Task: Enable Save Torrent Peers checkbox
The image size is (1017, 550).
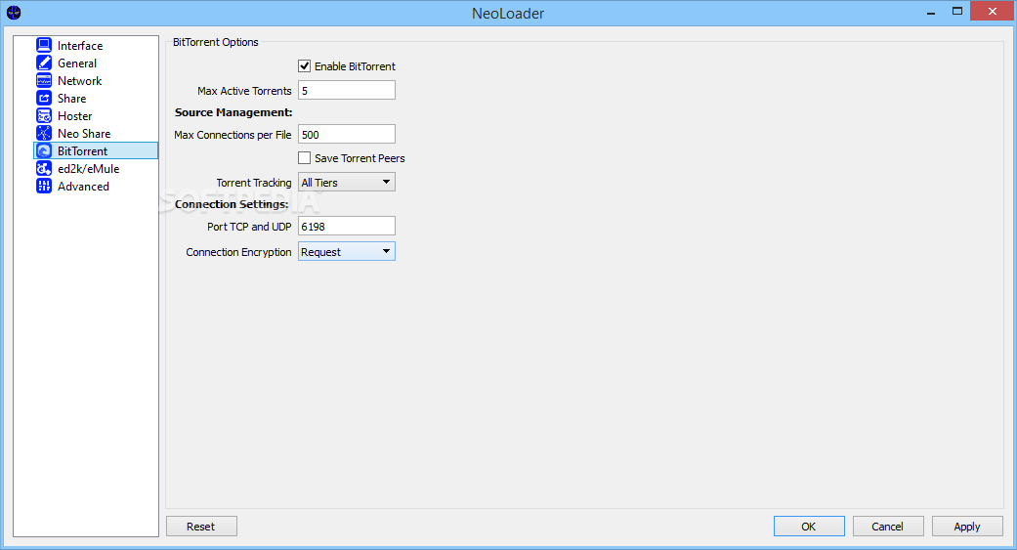Action: point(304,157)
